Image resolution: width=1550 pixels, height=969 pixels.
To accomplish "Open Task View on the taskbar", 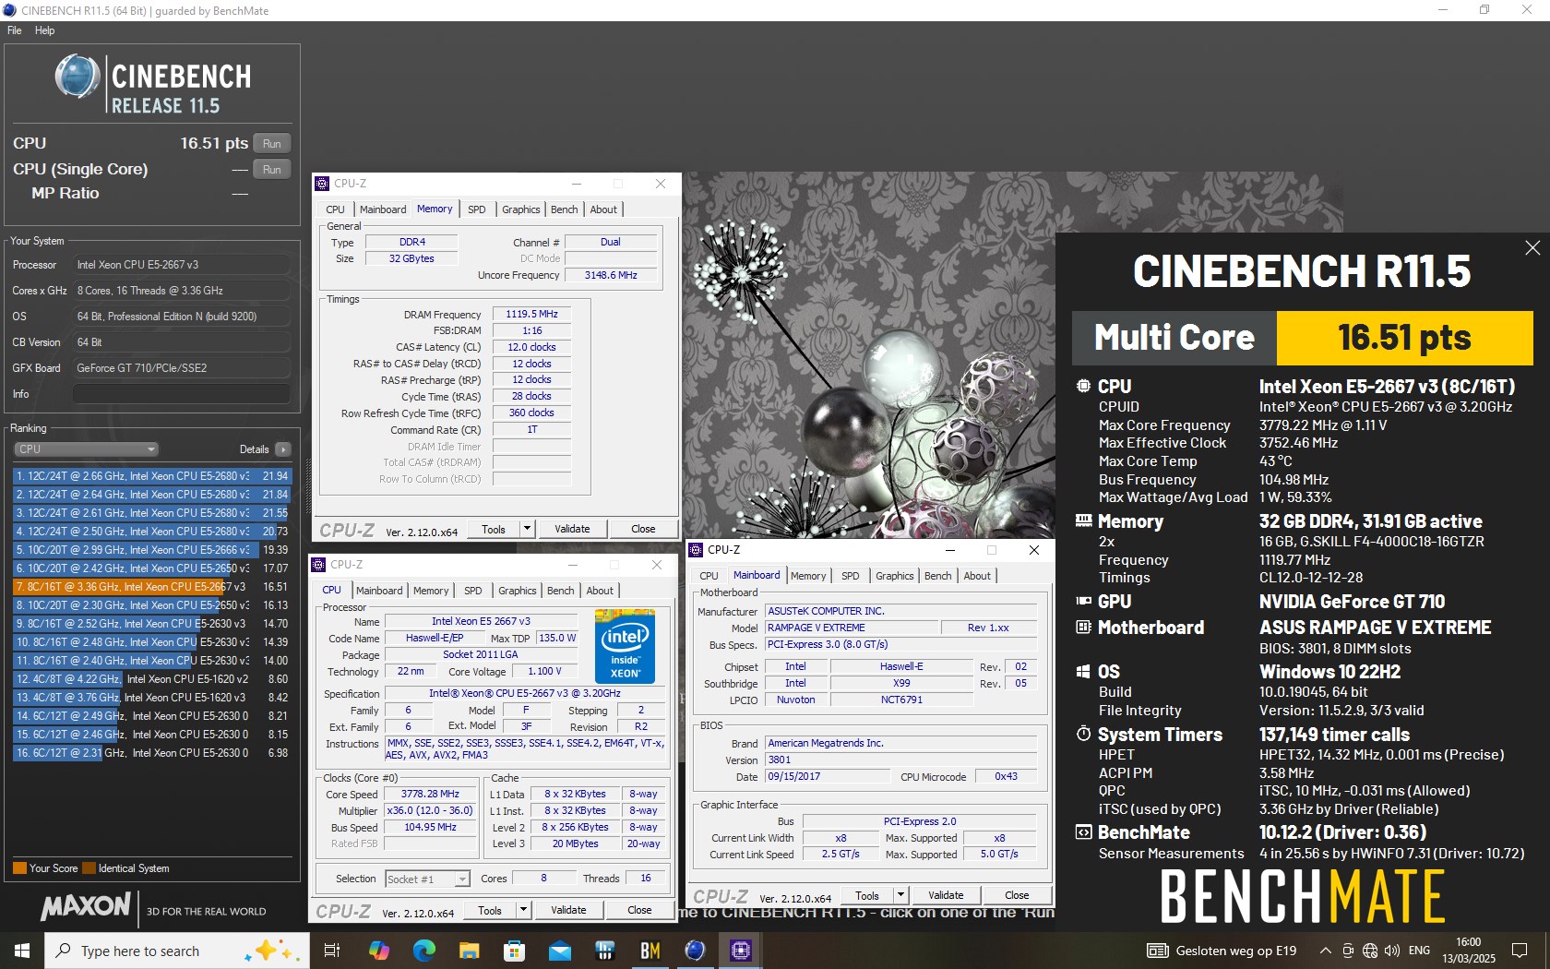I will (332, 950).
